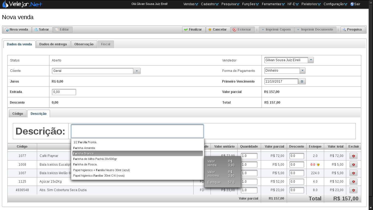This screenshot has width=373, height=210.
Task: Click Quantidade field for Café Raynar
Action: click(249, 156)
